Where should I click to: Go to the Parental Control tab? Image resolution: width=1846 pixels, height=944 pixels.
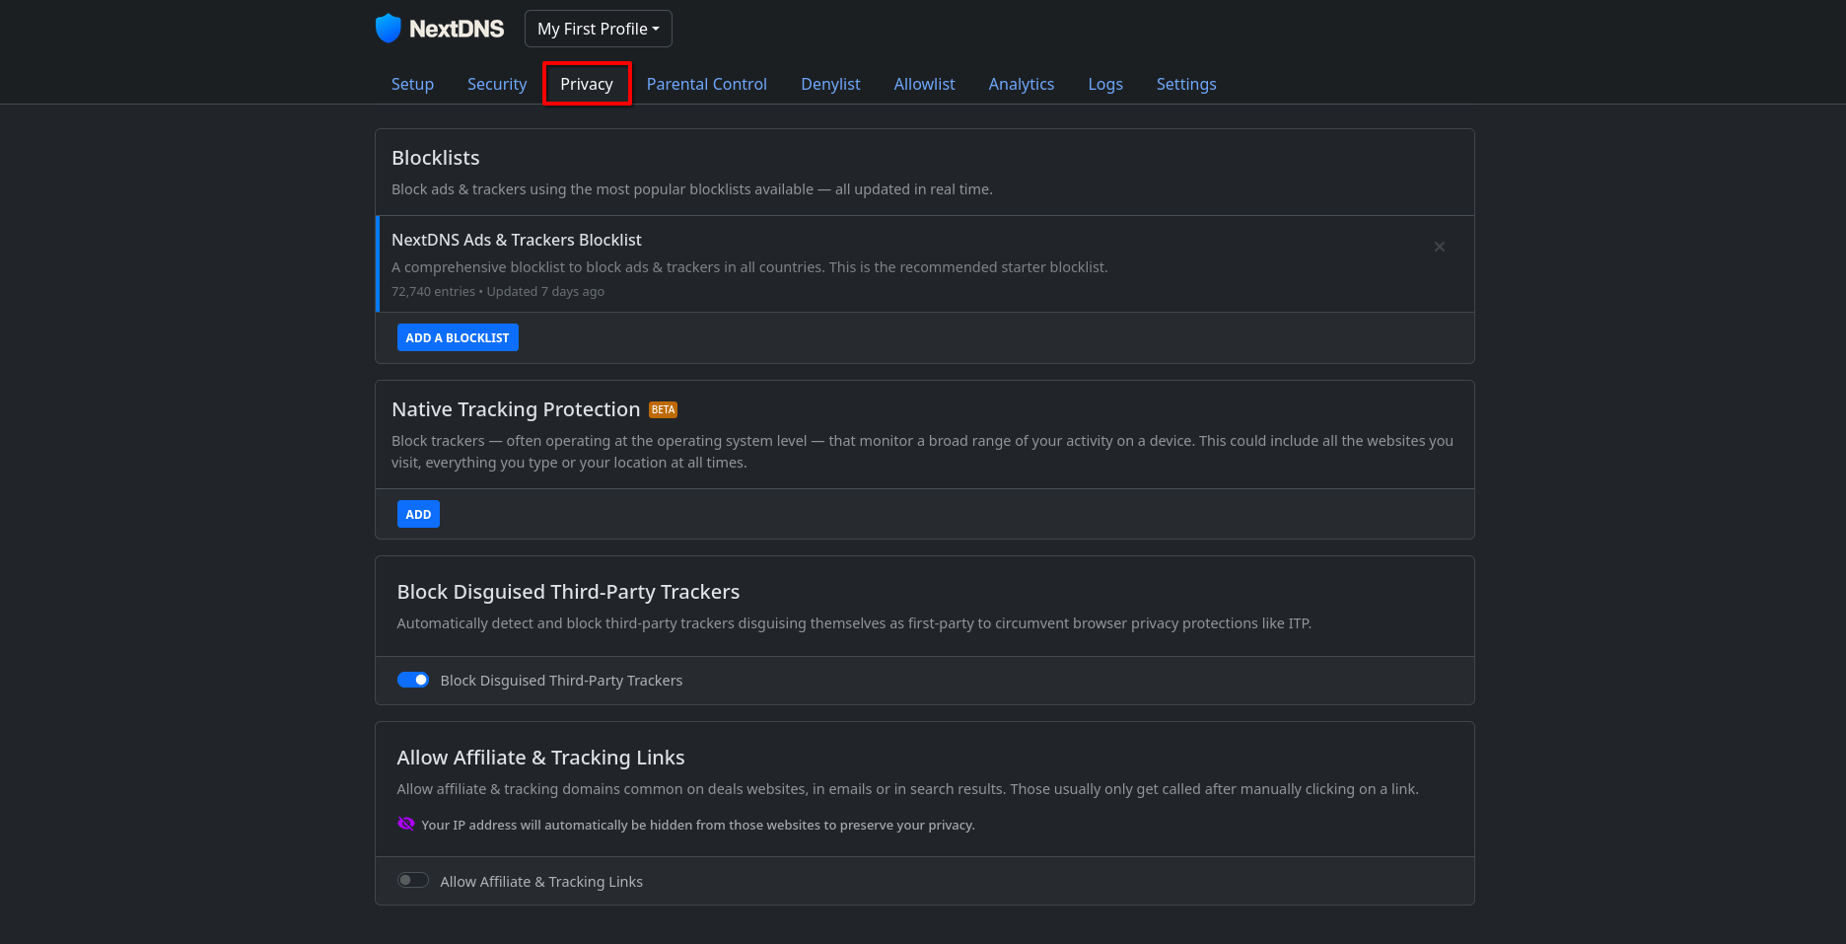tap(707, 84)
